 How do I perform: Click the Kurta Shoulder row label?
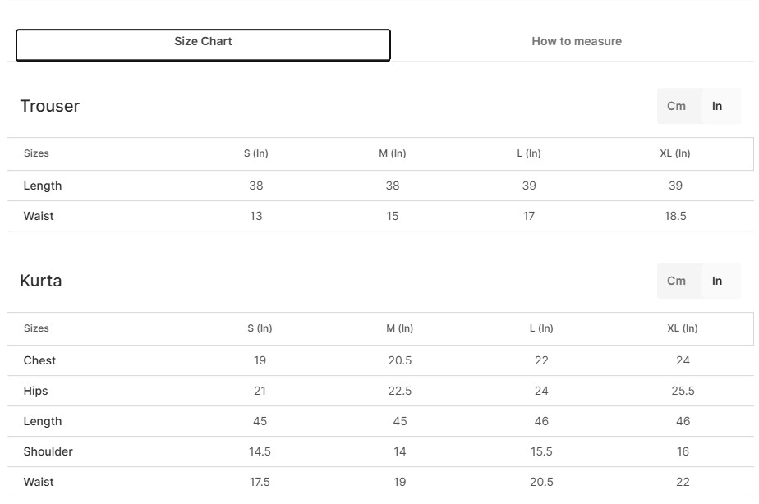tap(48, 451)
